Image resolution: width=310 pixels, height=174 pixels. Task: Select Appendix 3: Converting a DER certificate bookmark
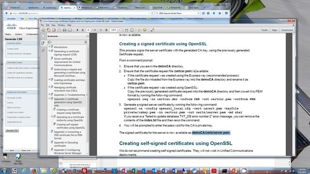coord(68,135)
